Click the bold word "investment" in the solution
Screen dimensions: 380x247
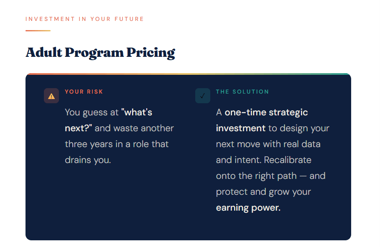(x=241, y=128)
